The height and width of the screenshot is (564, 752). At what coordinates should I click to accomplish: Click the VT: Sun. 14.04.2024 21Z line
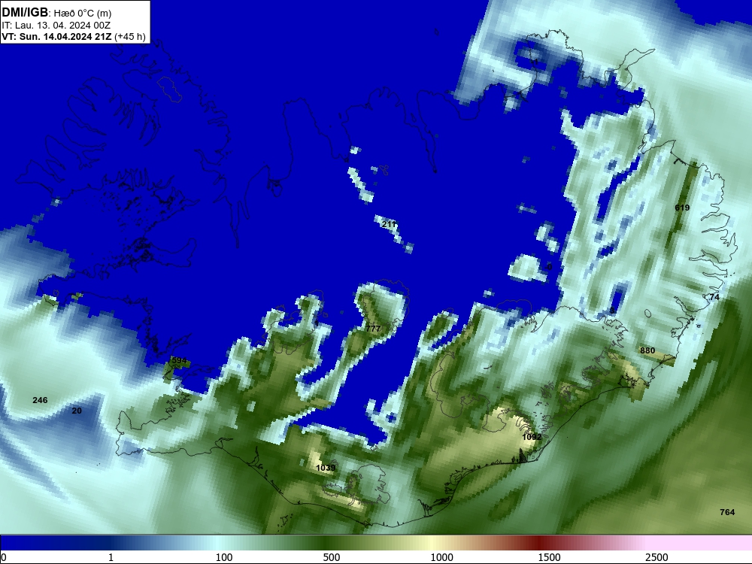pos(74,36)
